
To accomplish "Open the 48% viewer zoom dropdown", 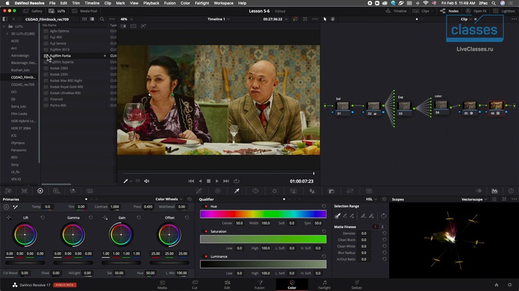I will 126,19.
